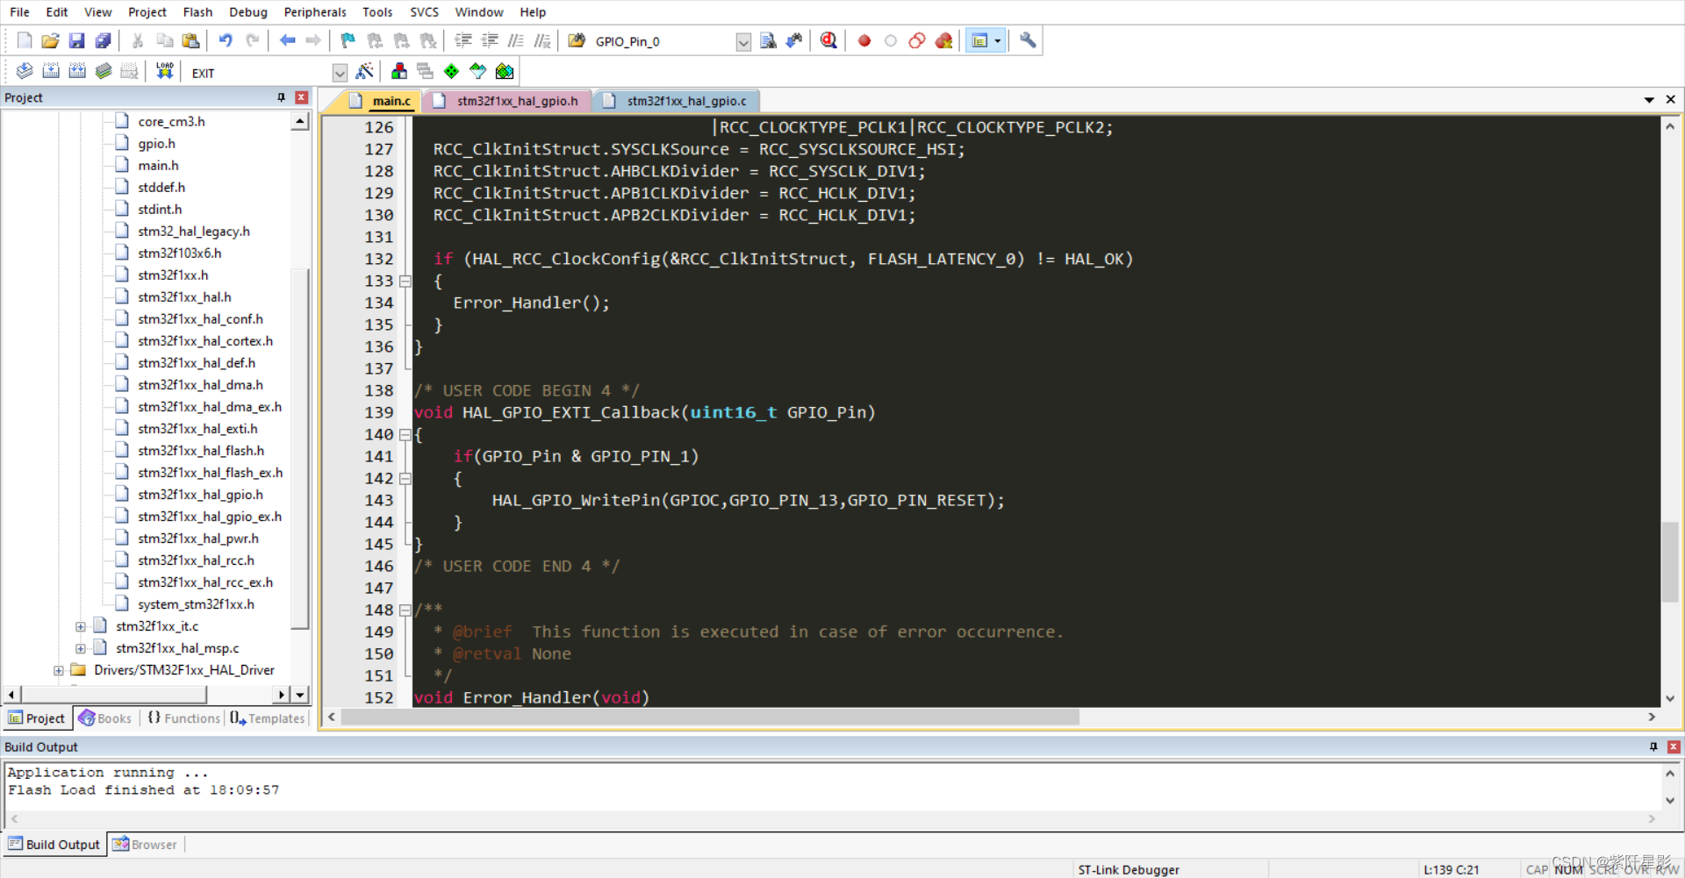Open the Manage Run-Time Environment dialog
1685x878 pixels.
tap(451, 71)
